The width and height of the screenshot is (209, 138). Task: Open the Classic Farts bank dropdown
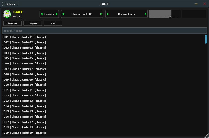(126, 14)
